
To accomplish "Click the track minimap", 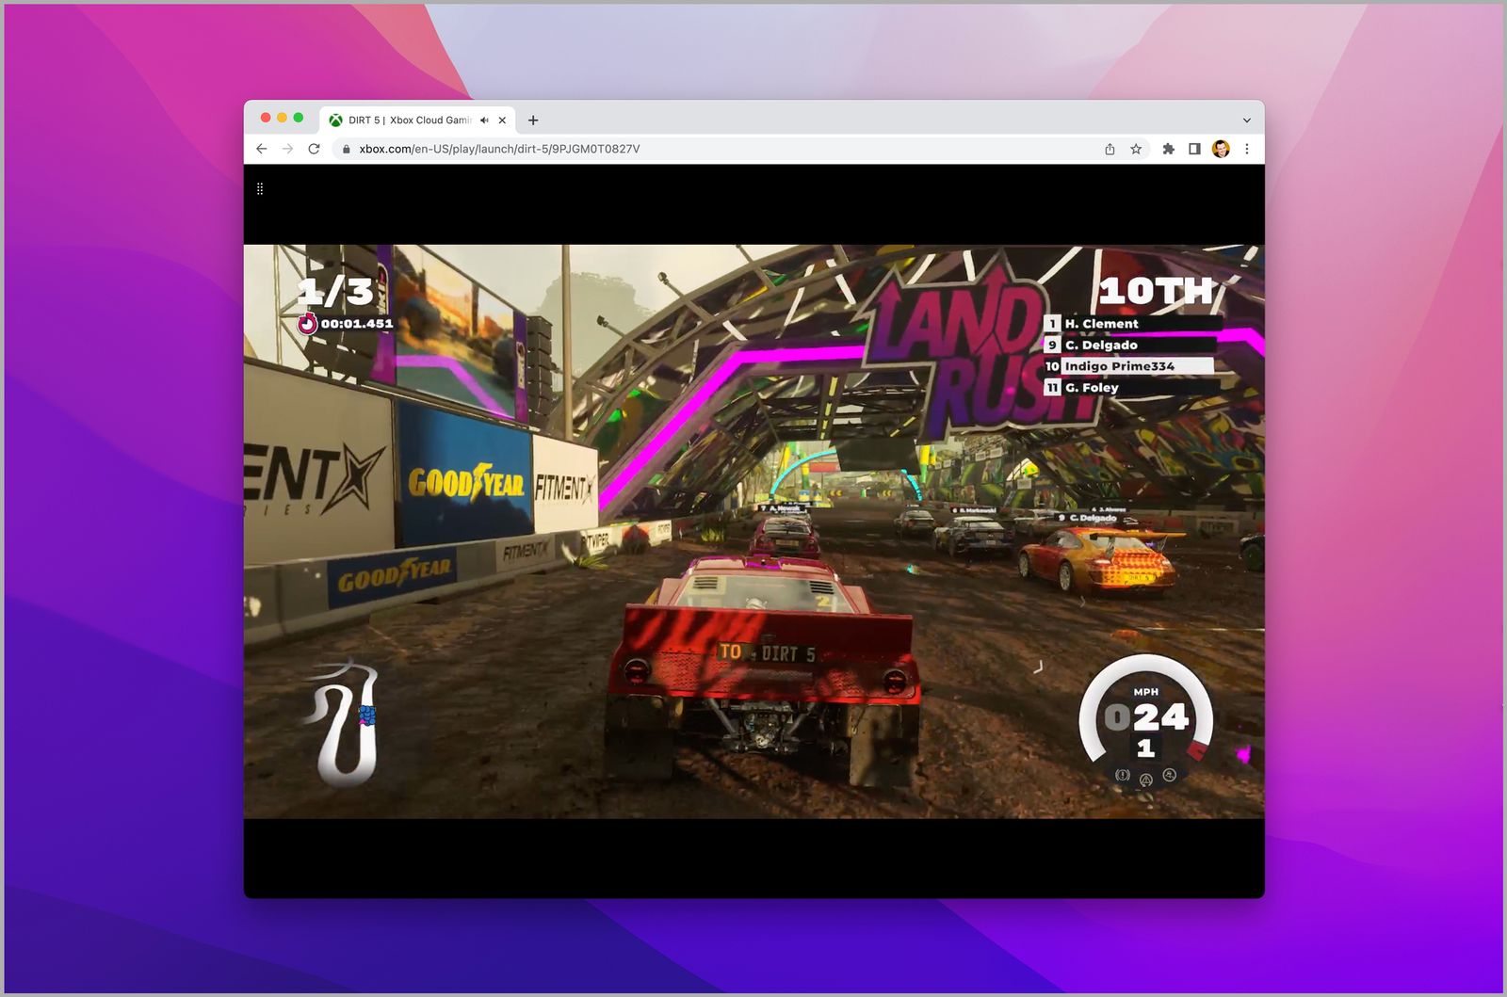I will pos(344,723).
